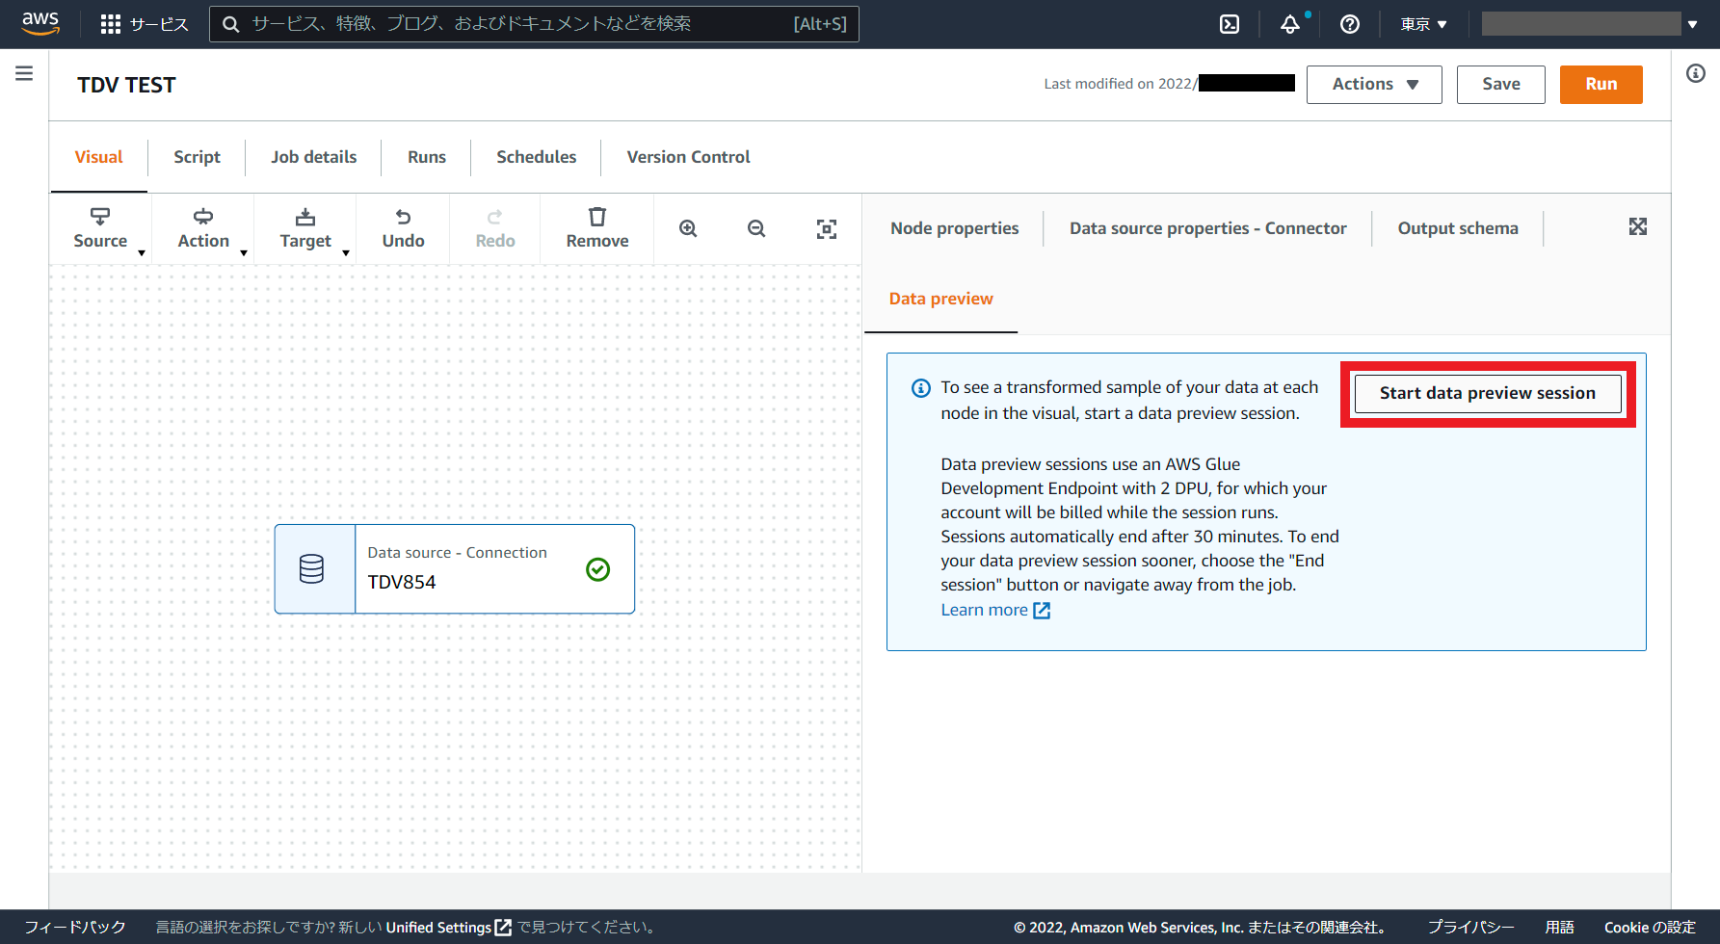Image resolution: width=1720 pixels, height=944 pixels.
Task: Open the Actions dropdown
Action: (1374, 85)
